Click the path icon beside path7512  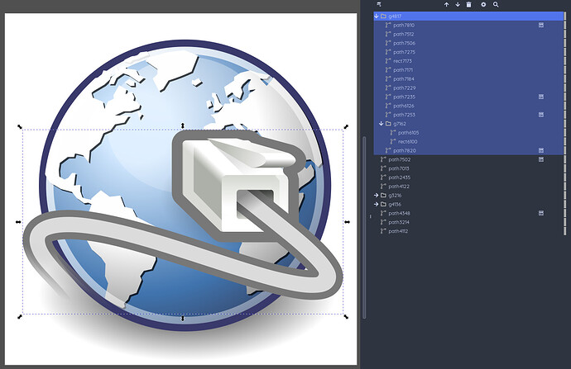point(388,34)
